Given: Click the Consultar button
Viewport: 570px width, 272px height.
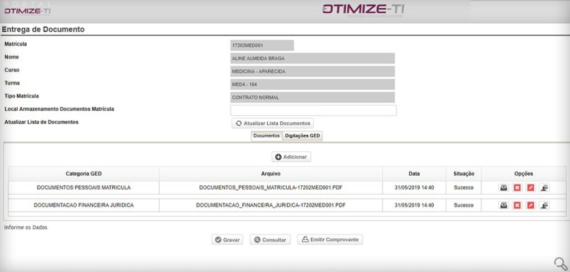Looking at the screenshot, I should point(269,240).
